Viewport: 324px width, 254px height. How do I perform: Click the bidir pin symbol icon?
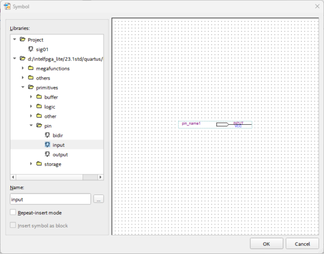coord(47,135)
